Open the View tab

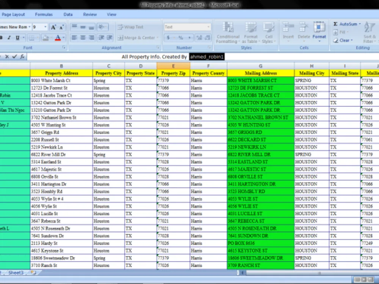click(112, 14)
